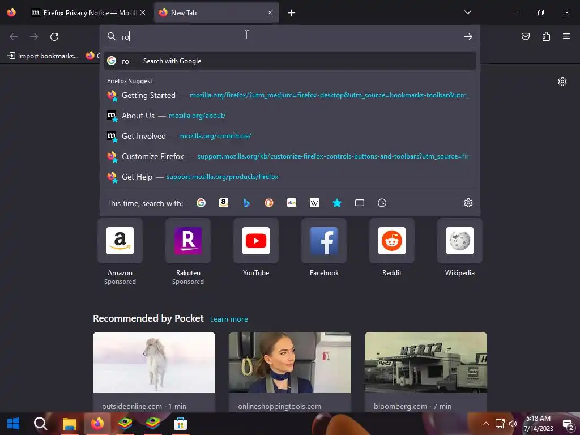
Task: Close the New Tab tab
Action: (x=270, y=12)
